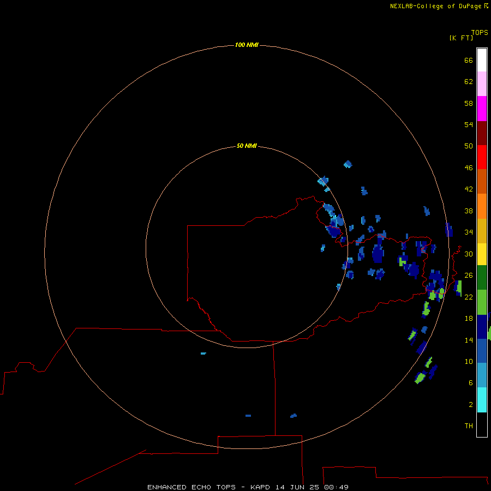Click the 18 legend value

tap(469, 319)
